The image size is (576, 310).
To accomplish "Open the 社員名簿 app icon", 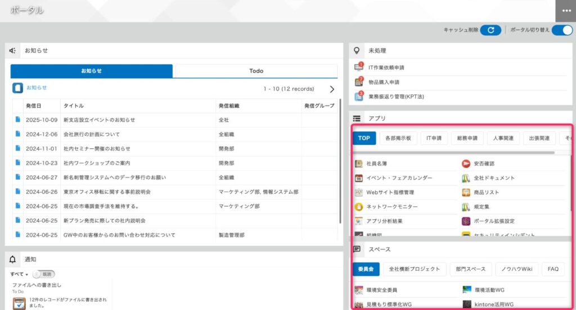I will (359, 163).
